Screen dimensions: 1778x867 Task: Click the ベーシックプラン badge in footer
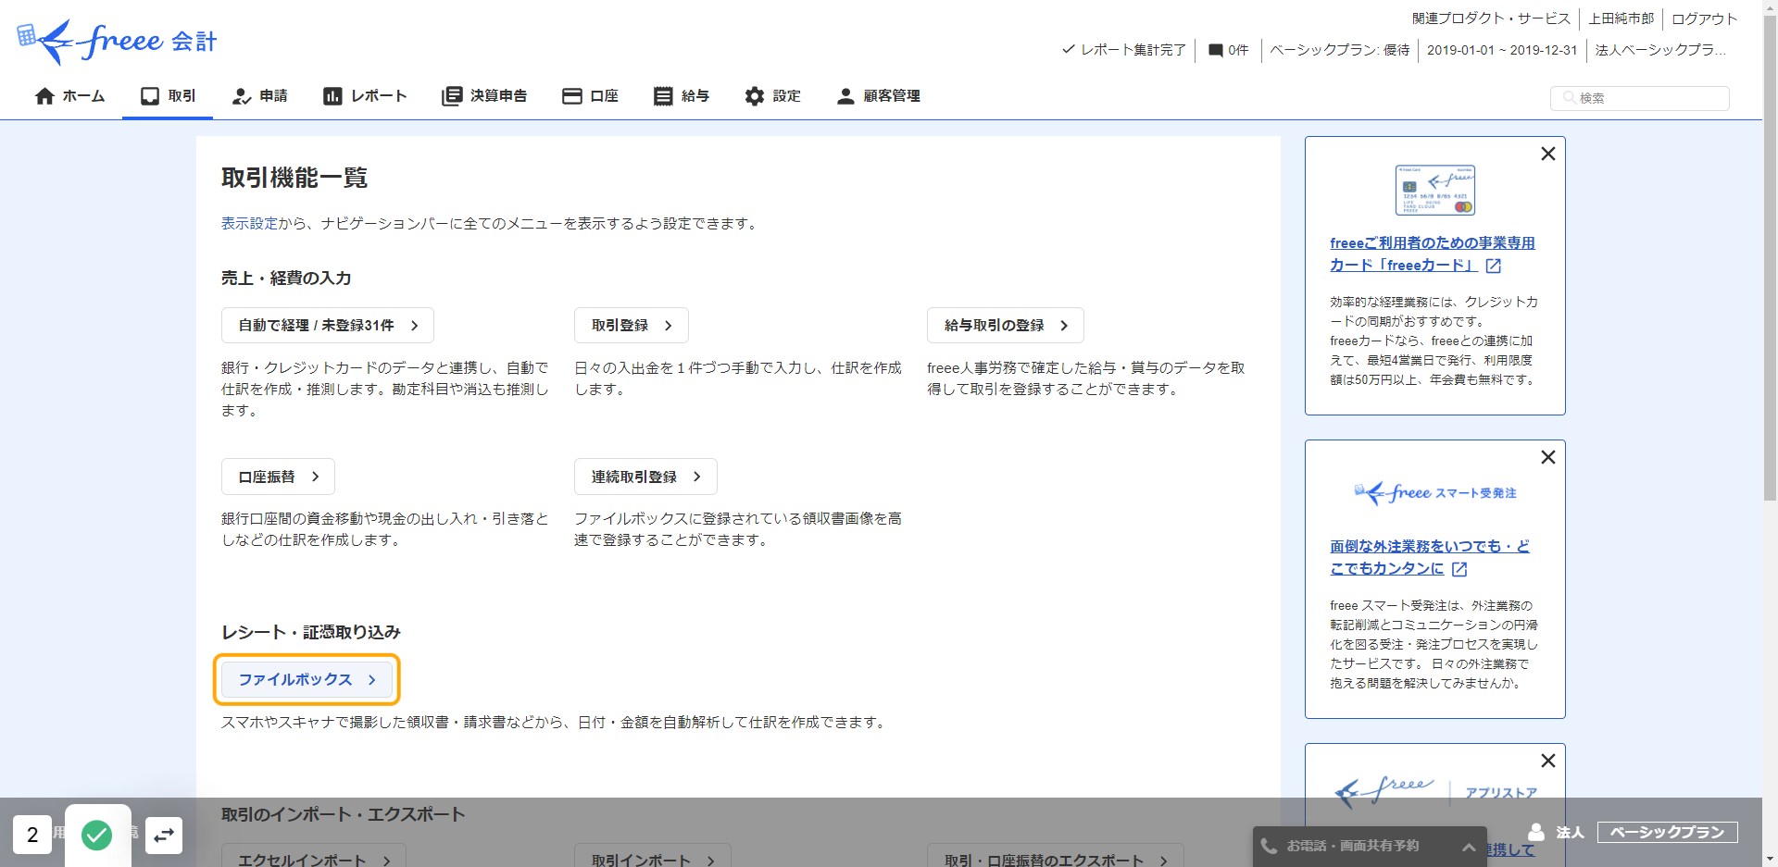point(1667,833)
